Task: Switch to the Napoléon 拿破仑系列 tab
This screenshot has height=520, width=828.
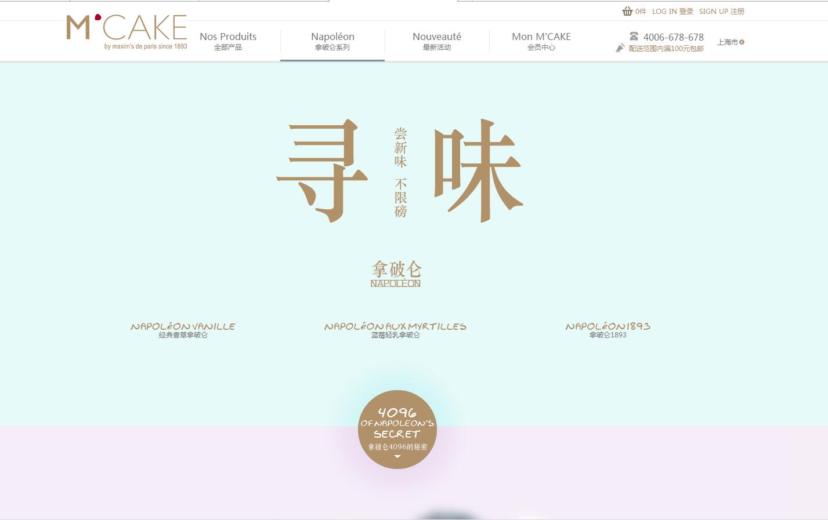Action: pyautogui.click(x=332, y=41)
